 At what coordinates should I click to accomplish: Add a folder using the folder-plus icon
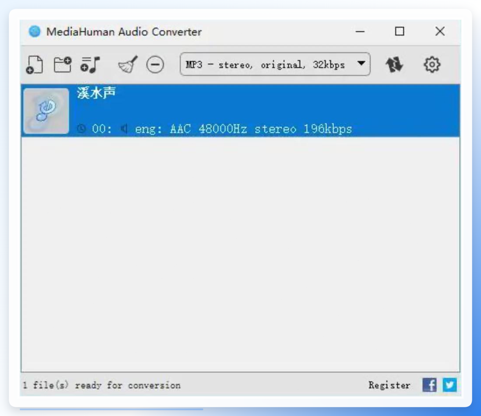click(62, 64)
